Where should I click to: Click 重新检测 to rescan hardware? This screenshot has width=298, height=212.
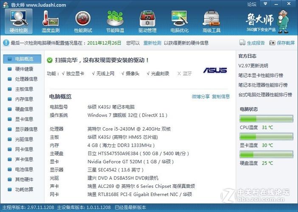[x=152, y=43]
